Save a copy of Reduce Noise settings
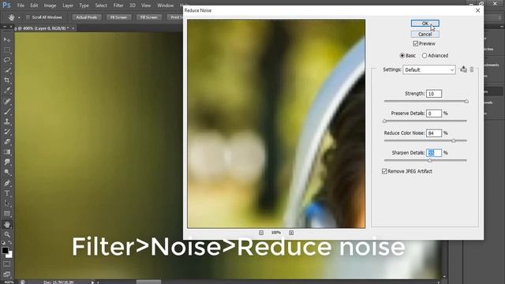Screen dimensions: 505x284 tap(463, 69)
